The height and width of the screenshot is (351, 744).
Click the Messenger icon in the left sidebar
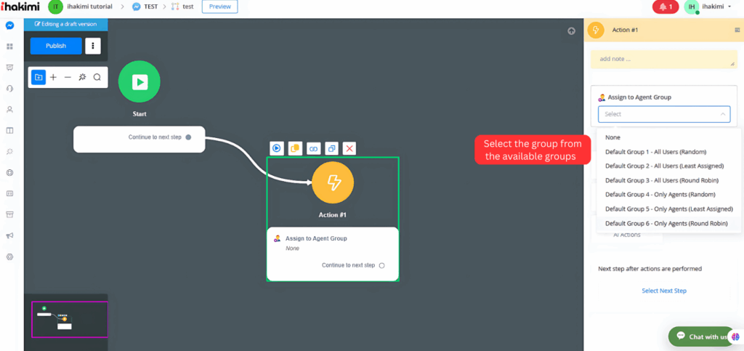click(x=10, y=25)
